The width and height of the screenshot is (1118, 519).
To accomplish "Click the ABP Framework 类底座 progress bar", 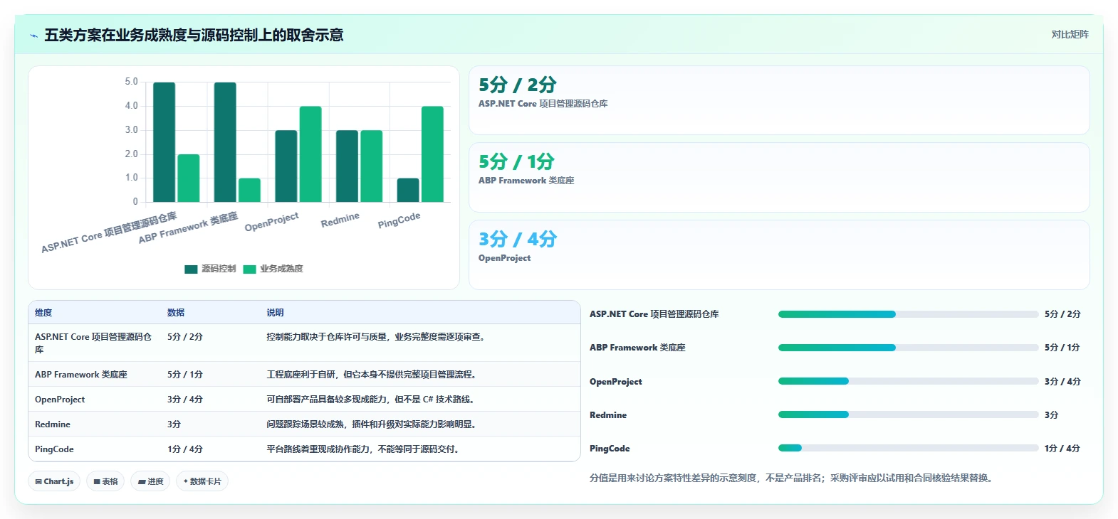I will (x=908, y=348).
